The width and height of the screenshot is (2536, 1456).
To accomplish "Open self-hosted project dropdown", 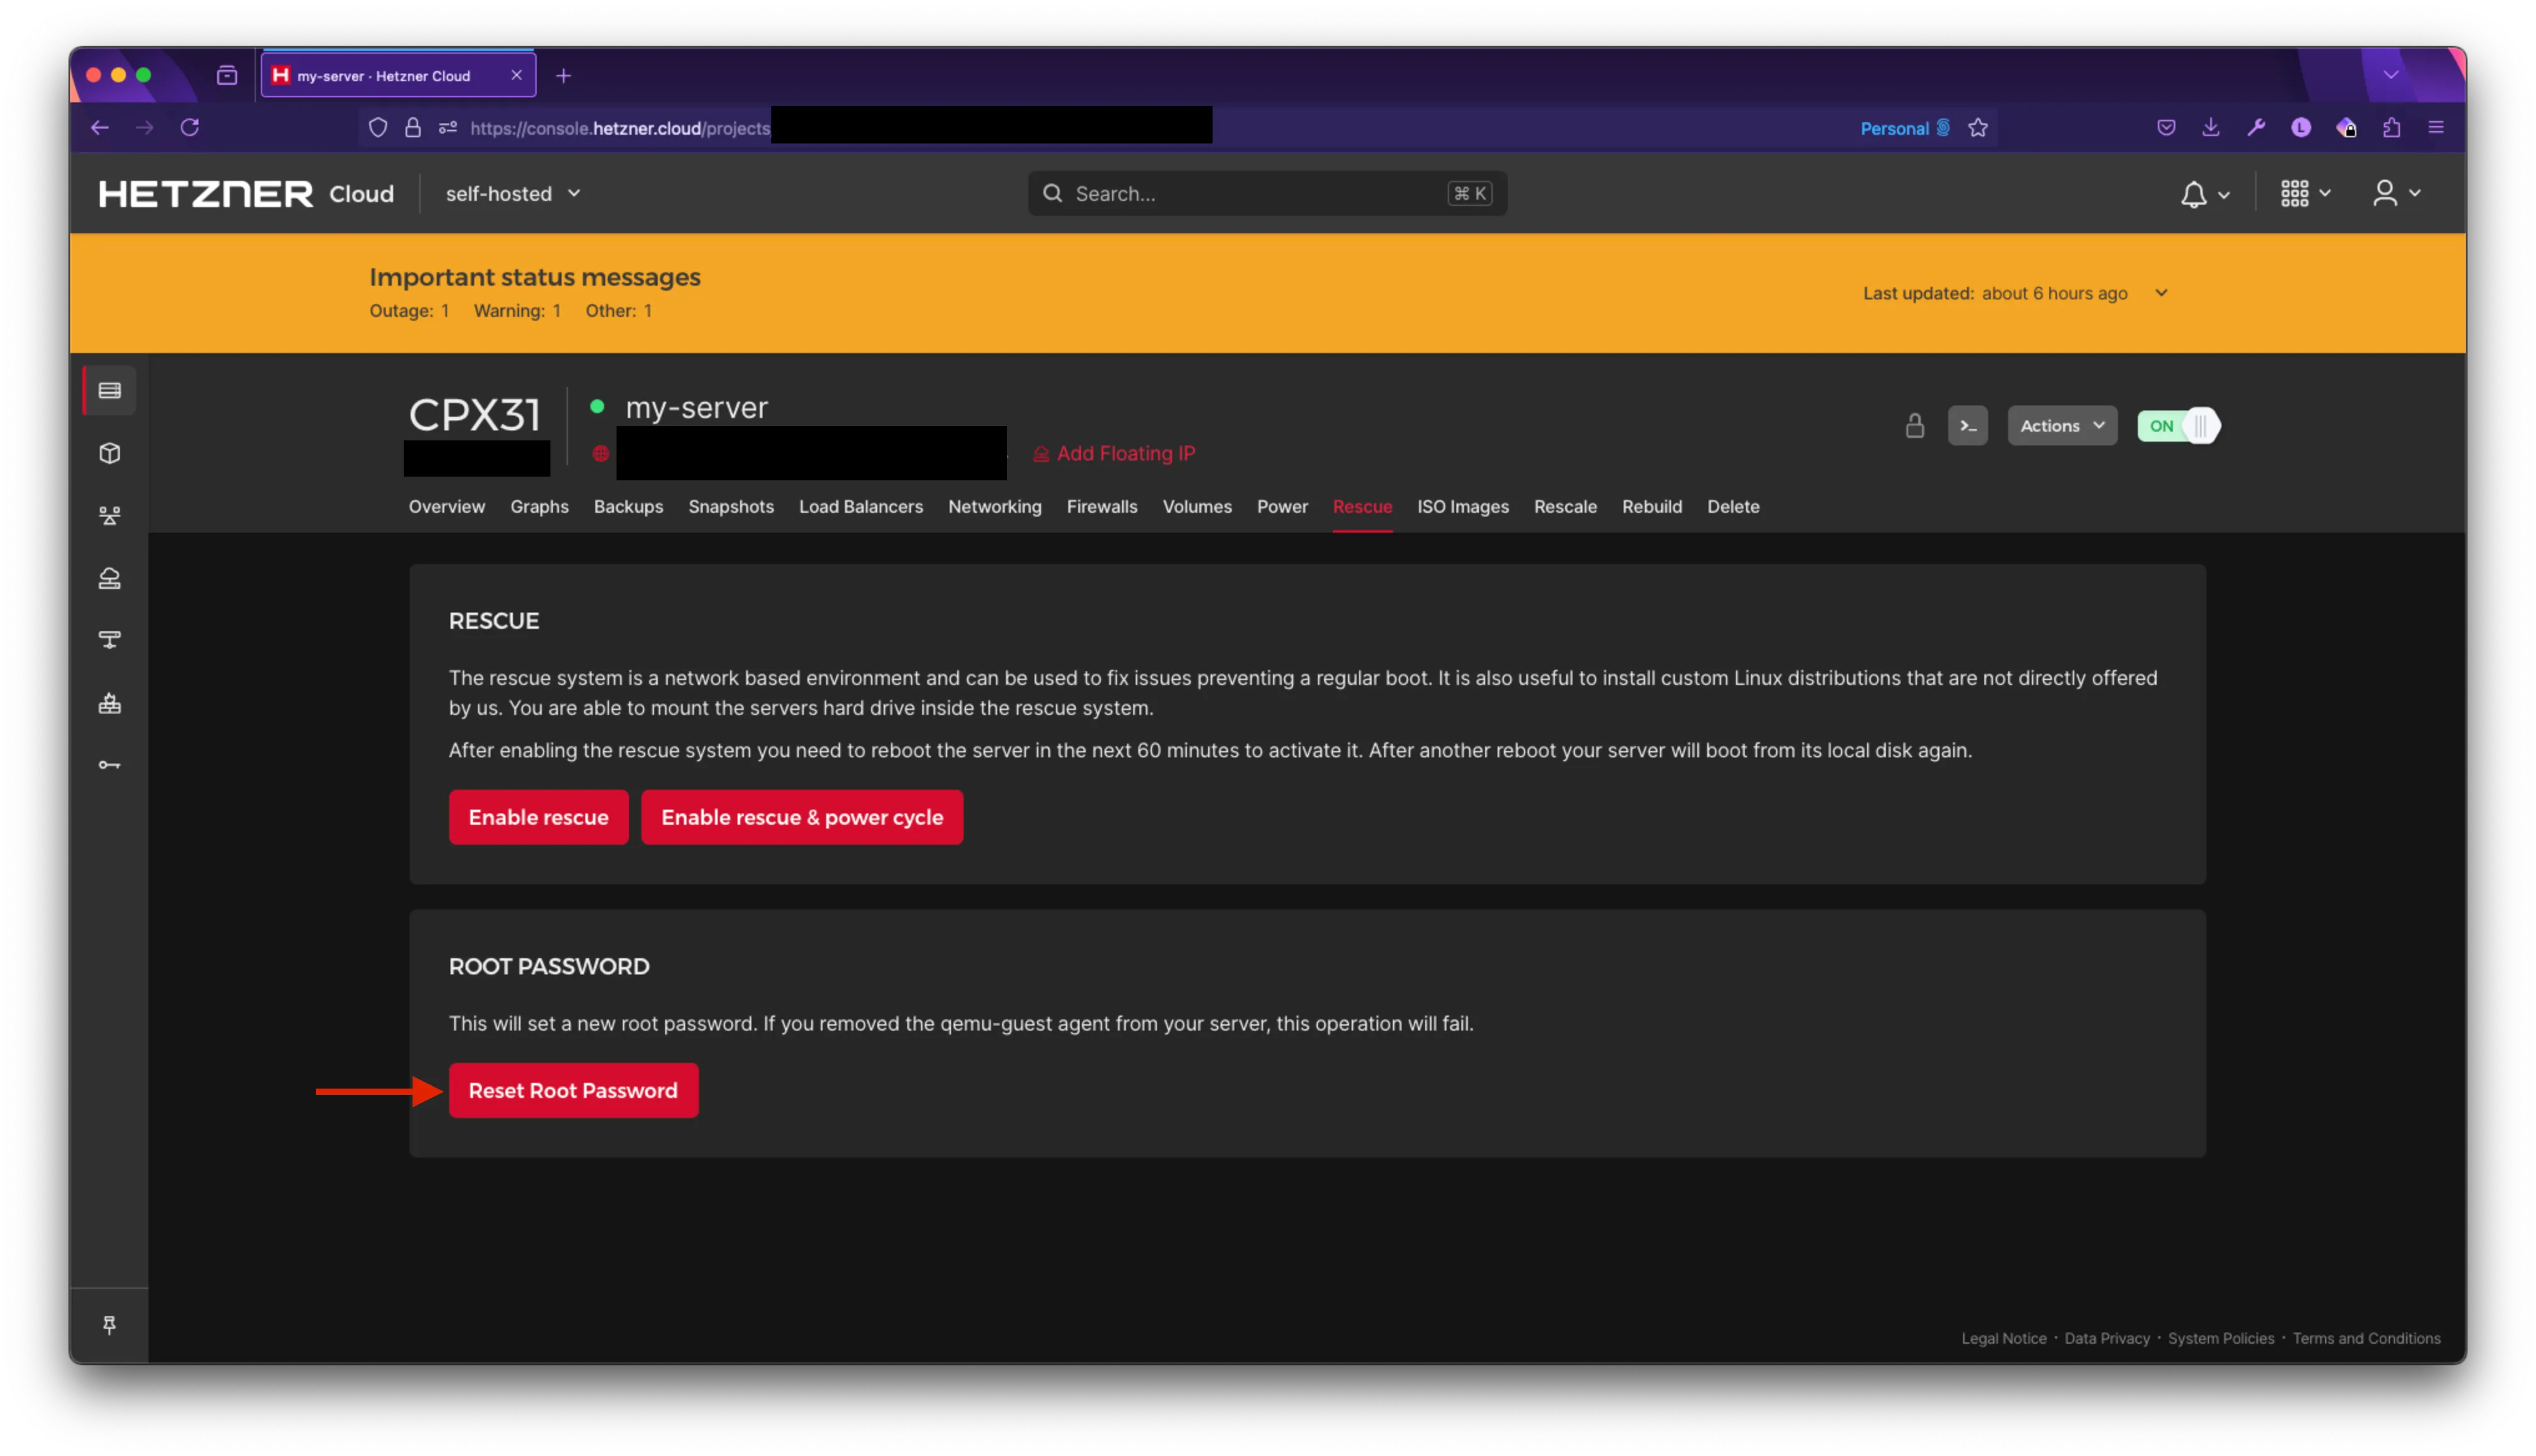I will (x=513, y=194).
